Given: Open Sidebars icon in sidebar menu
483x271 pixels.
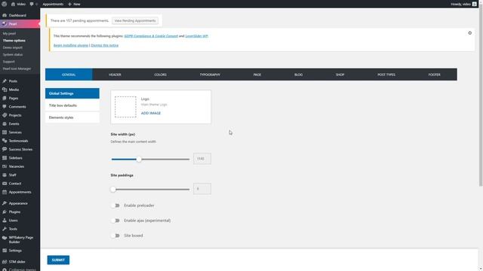Looking at the screenshot, I should pyautogui.click(x=5, y=157).
